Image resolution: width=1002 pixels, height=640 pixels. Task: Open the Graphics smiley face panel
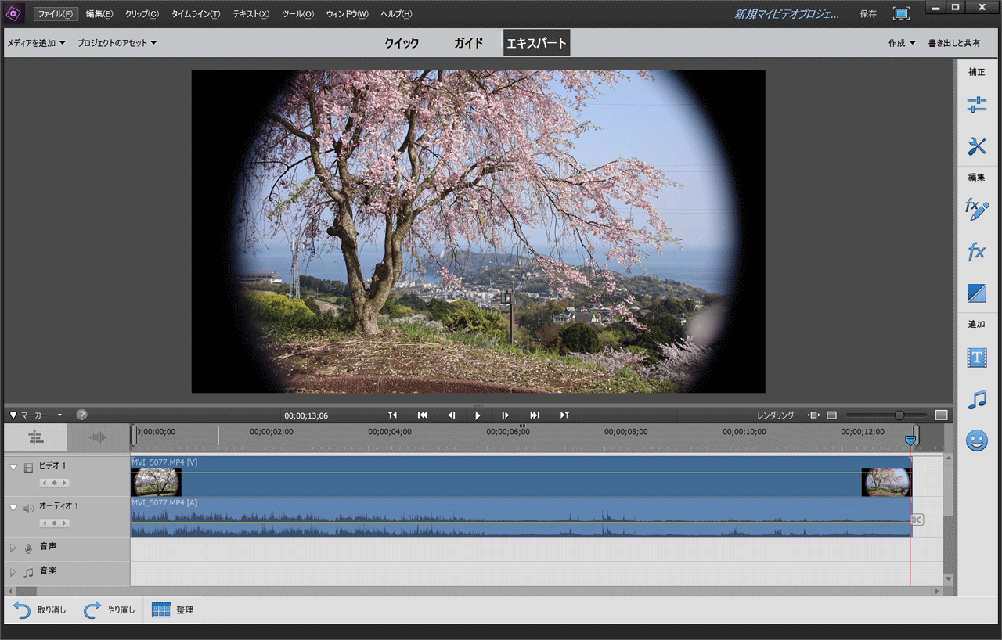tap(976, 440)
